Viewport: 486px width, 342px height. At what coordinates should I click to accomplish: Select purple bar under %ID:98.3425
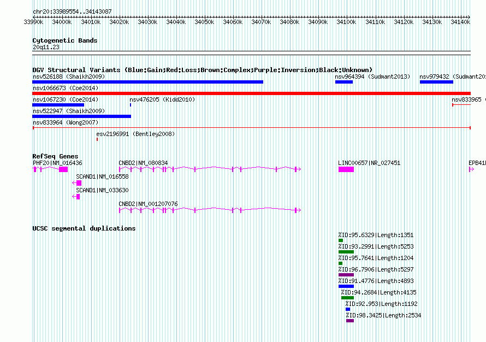[x=350, y=321]
